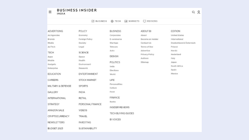This screenshot has width=249, height=140.
Task: Open the TECH tab in top navigation
Action: coord(118,21)
